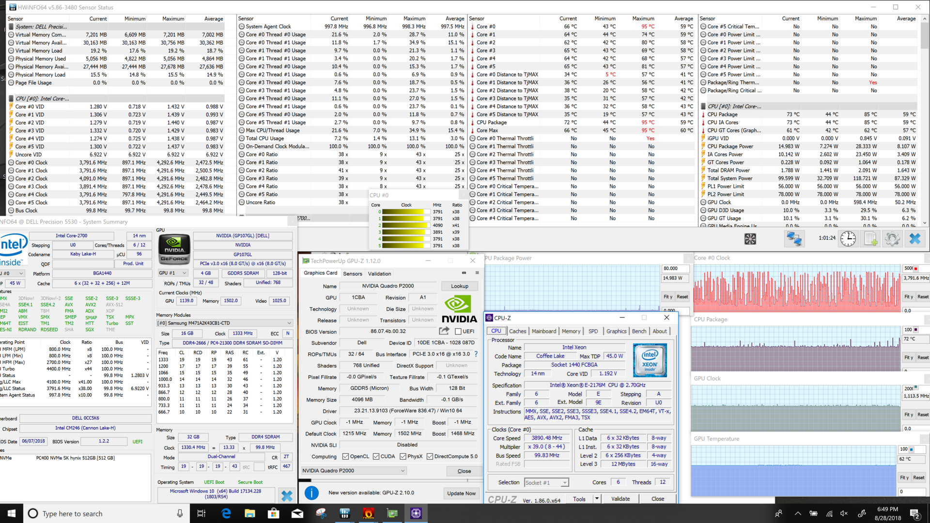930x523 pixels.
Task: Select the Total System Power sensor row
Action: click(x=808, y=178)
